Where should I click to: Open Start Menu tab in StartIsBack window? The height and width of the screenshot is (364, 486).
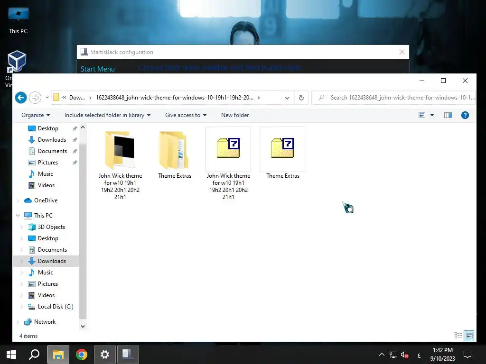click(98, 69)
